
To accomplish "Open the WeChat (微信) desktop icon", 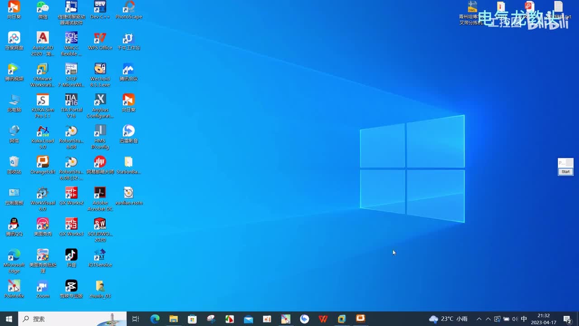I will [43, 10].
